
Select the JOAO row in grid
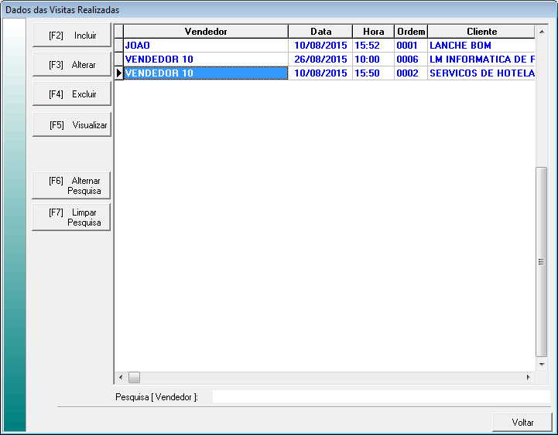[x=206, y=46]
